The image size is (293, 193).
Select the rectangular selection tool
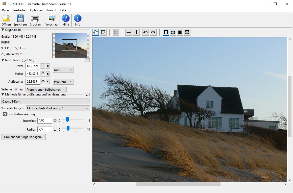pos(103,32)
